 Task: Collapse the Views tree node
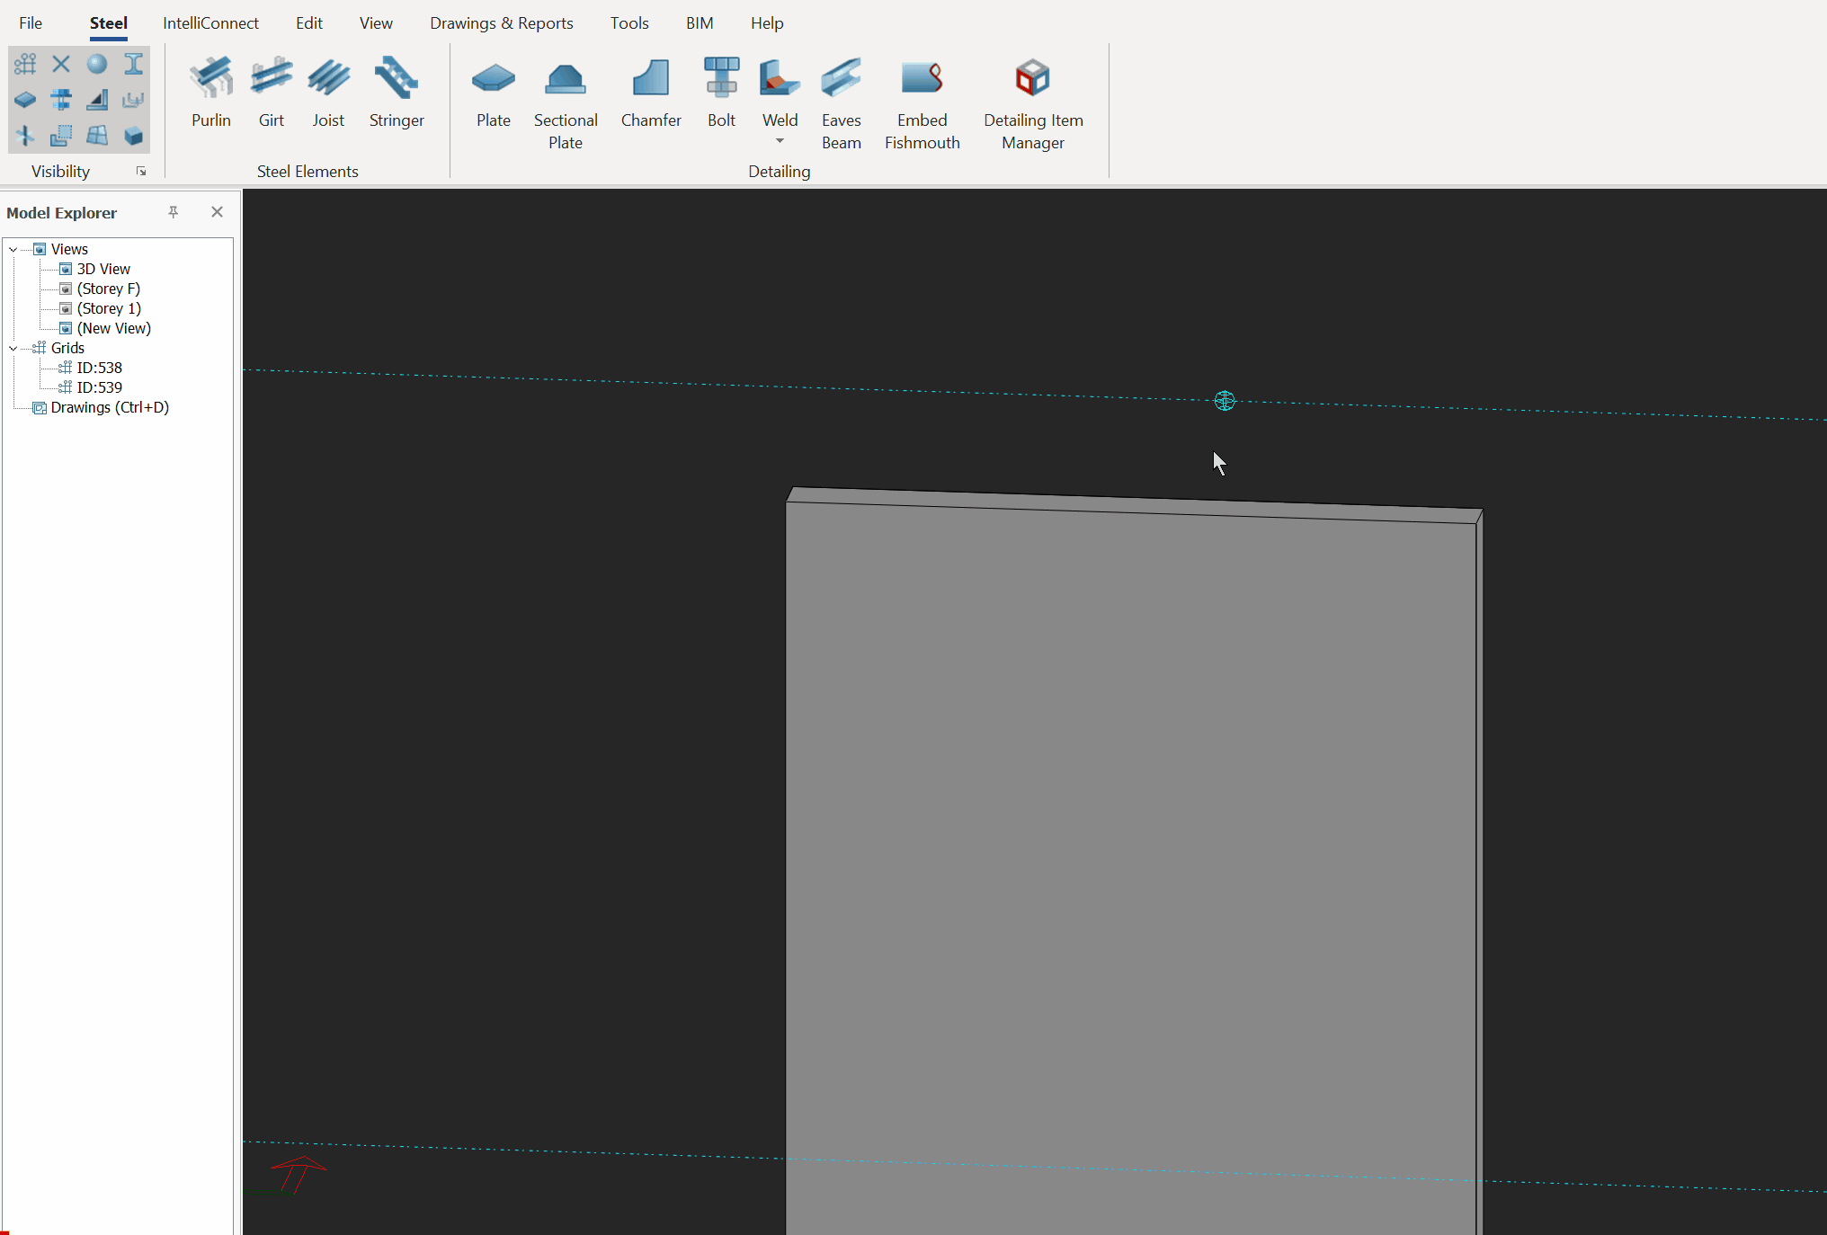tap(13, 249)
